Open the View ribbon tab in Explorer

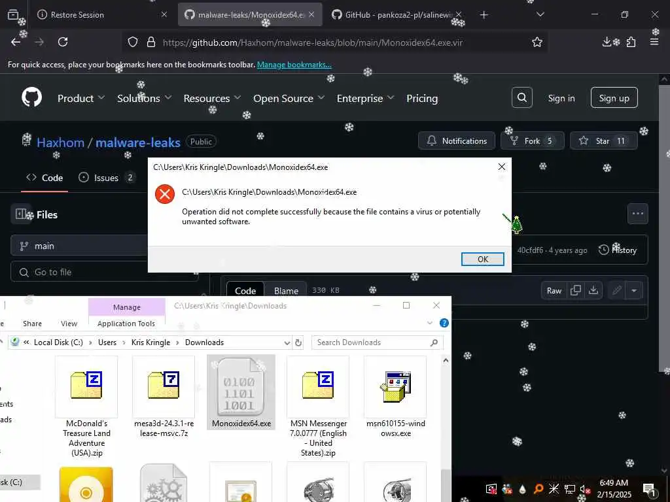69,324
